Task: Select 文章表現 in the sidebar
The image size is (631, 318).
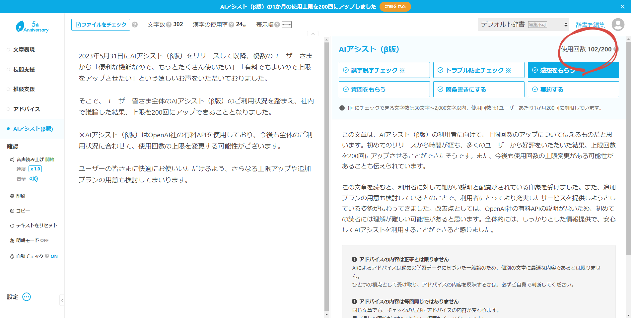Action: tap(24, 50)
